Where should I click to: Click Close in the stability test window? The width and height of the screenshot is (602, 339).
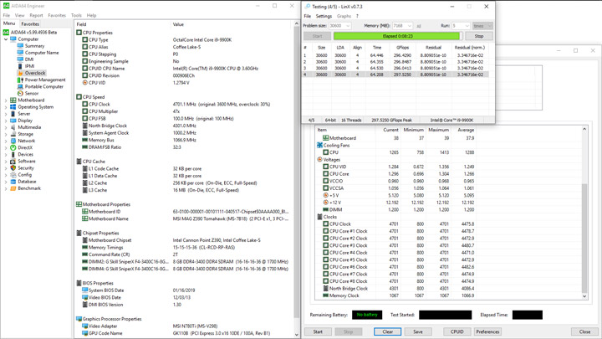click(x=584, y=331)
